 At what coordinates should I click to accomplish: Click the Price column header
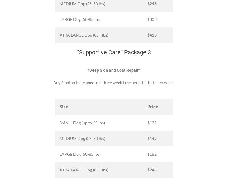pos(153,107)
